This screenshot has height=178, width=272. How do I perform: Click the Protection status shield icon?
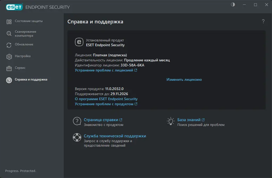[x=9, y=22]
